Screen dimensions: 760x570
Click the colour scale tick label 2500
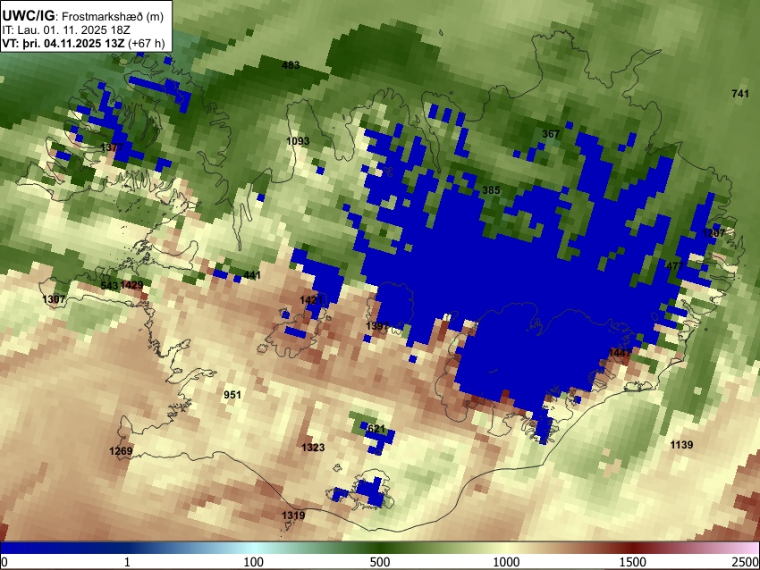point(746,562)
